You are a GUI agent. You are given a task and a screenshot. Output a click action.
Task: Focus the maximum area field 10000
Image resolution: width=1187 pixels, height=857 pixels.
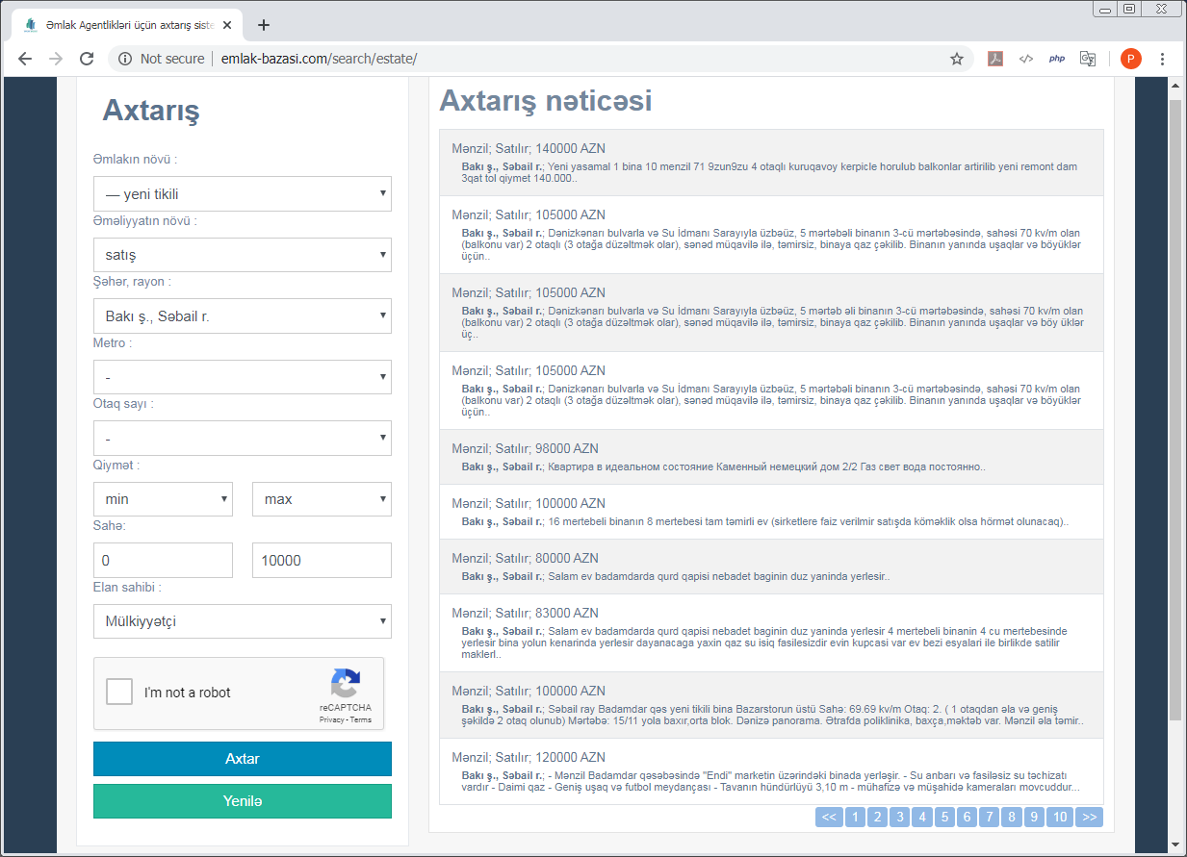pos(322,560)
